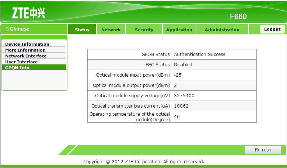Select the Application tab

click(179, 29)
